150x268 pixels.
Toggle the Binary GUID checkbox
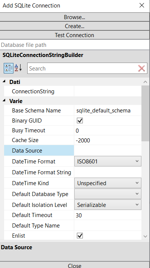80,121
